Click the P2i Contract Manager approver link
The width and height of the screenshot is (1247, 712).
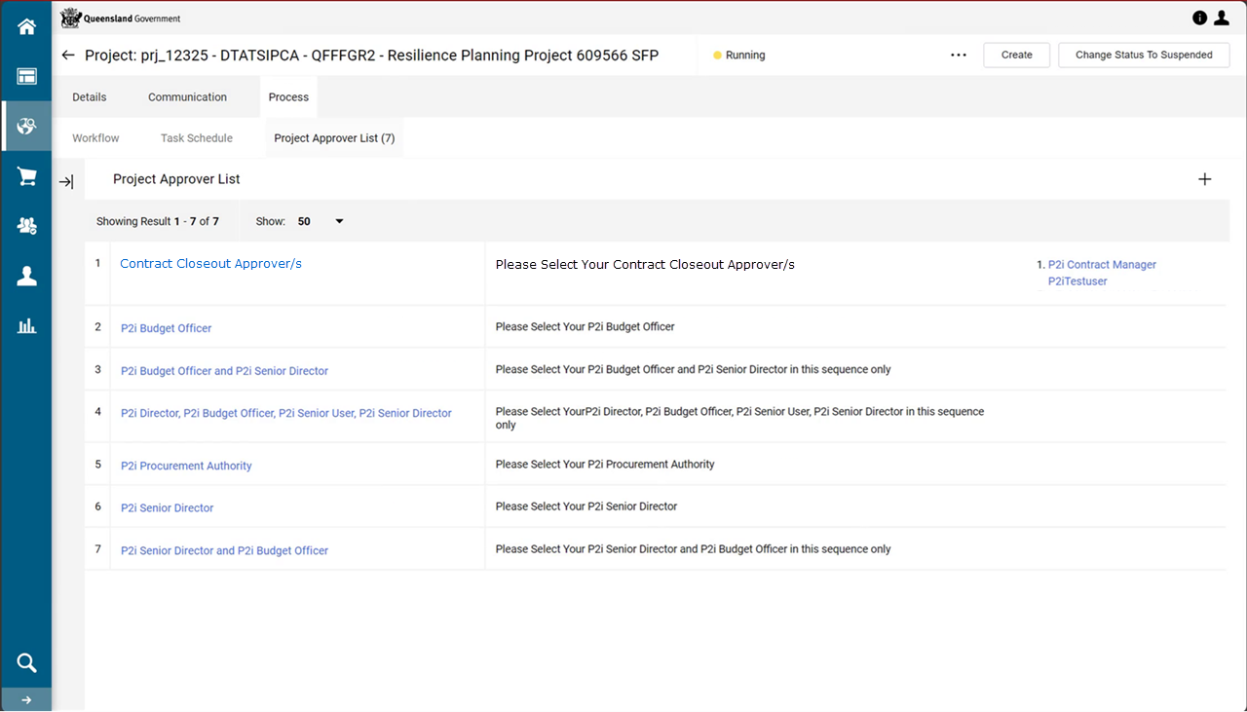(x=1102, y=265)
